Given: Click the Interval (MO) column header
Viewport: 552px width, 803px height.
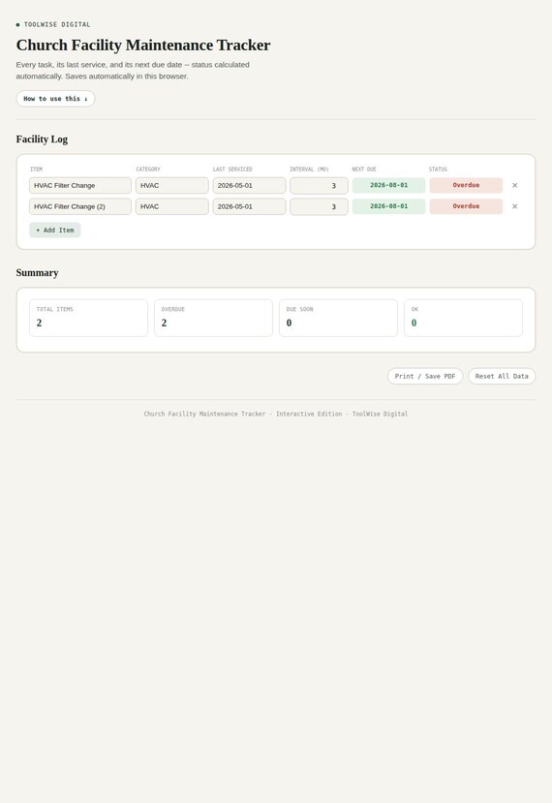Looking at the screenshot, I should click(x=309, y=169).
